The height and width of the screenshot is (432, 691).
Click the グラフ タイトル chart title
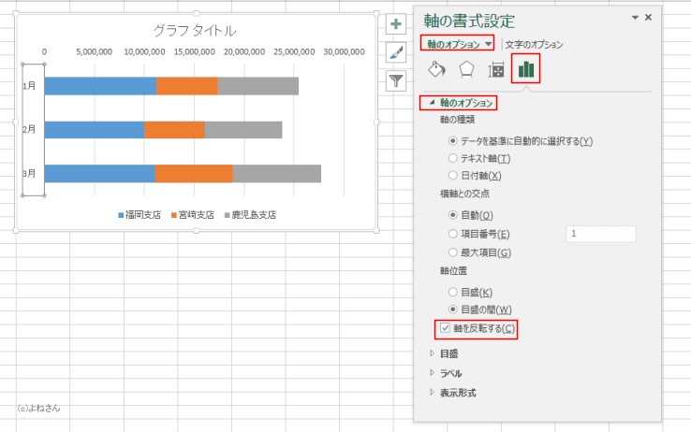tap(195, 30)
